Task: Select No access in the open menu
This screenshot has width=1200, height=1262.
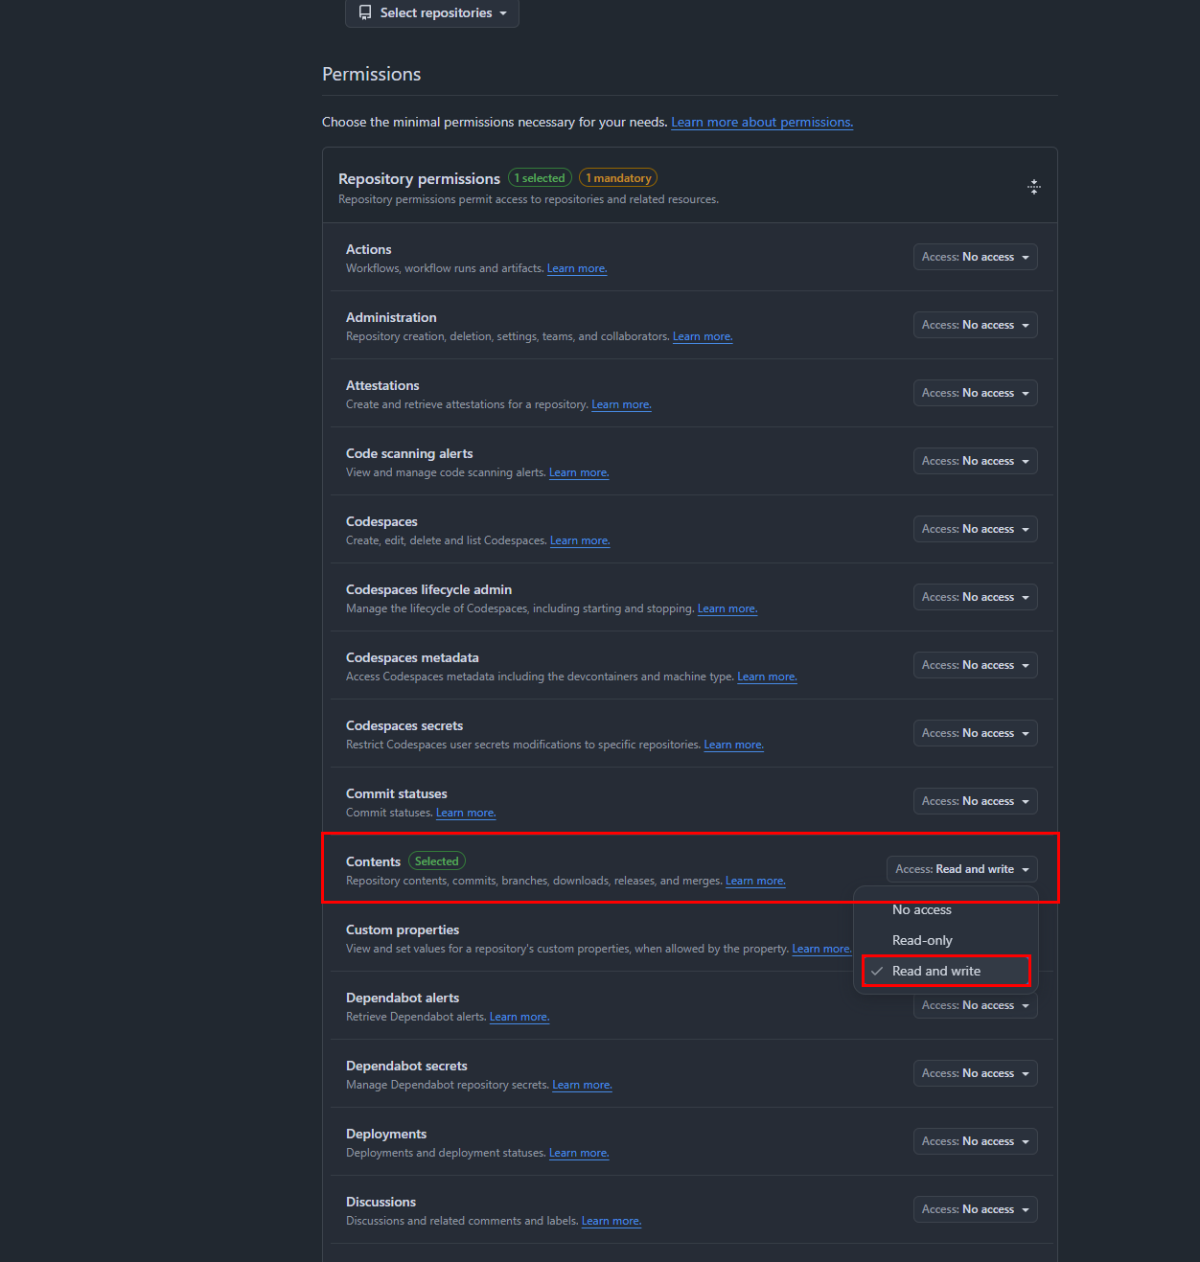Action: point(921,908)
